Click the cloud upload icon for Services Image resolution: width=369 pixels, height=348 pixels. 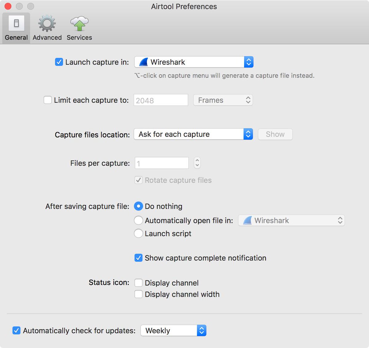point(79,22)
